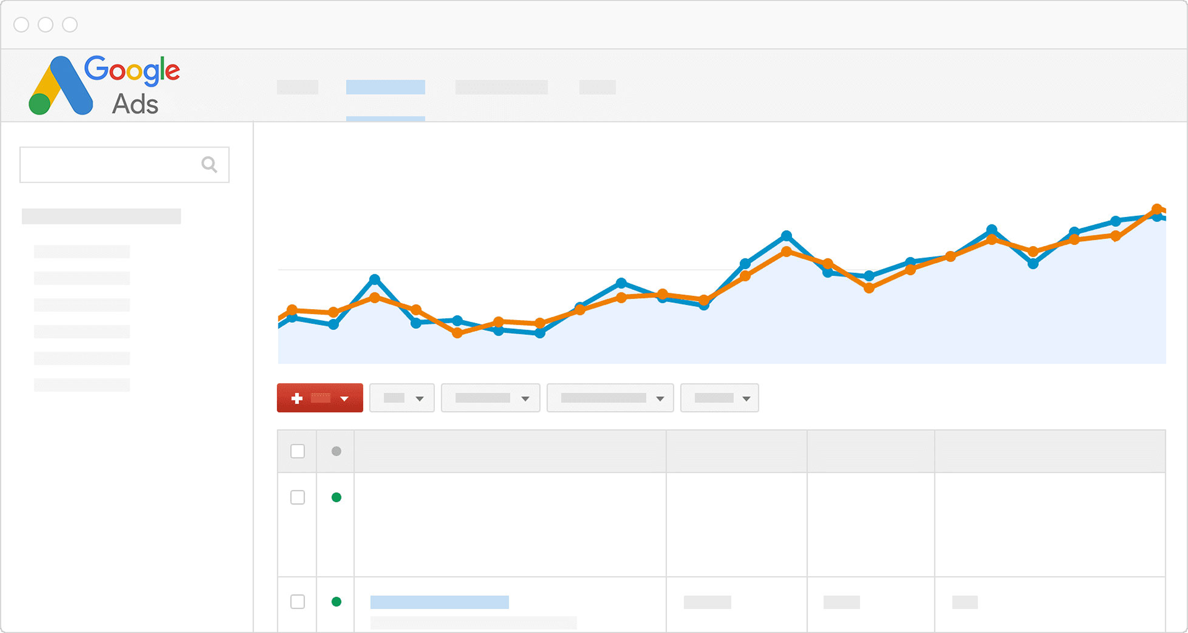Open the first gray dropdown after red button
The image size is (1188, 633).
tap(402, 398)
